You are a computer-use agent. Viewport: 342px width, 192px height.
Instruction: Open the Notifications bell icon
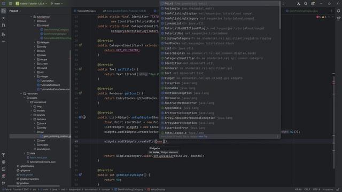coord(338,11)
